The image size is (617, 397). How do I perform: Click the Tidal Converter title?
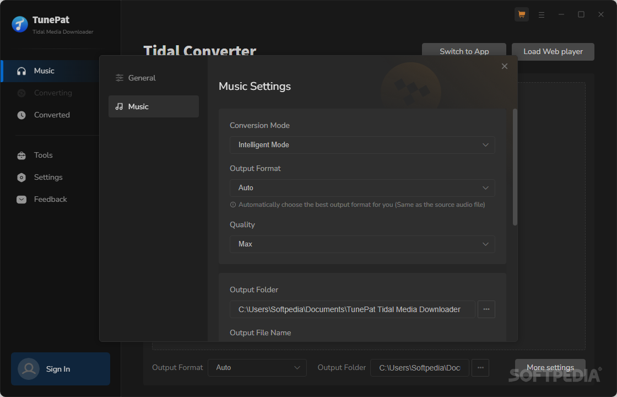tap(199, 50)
